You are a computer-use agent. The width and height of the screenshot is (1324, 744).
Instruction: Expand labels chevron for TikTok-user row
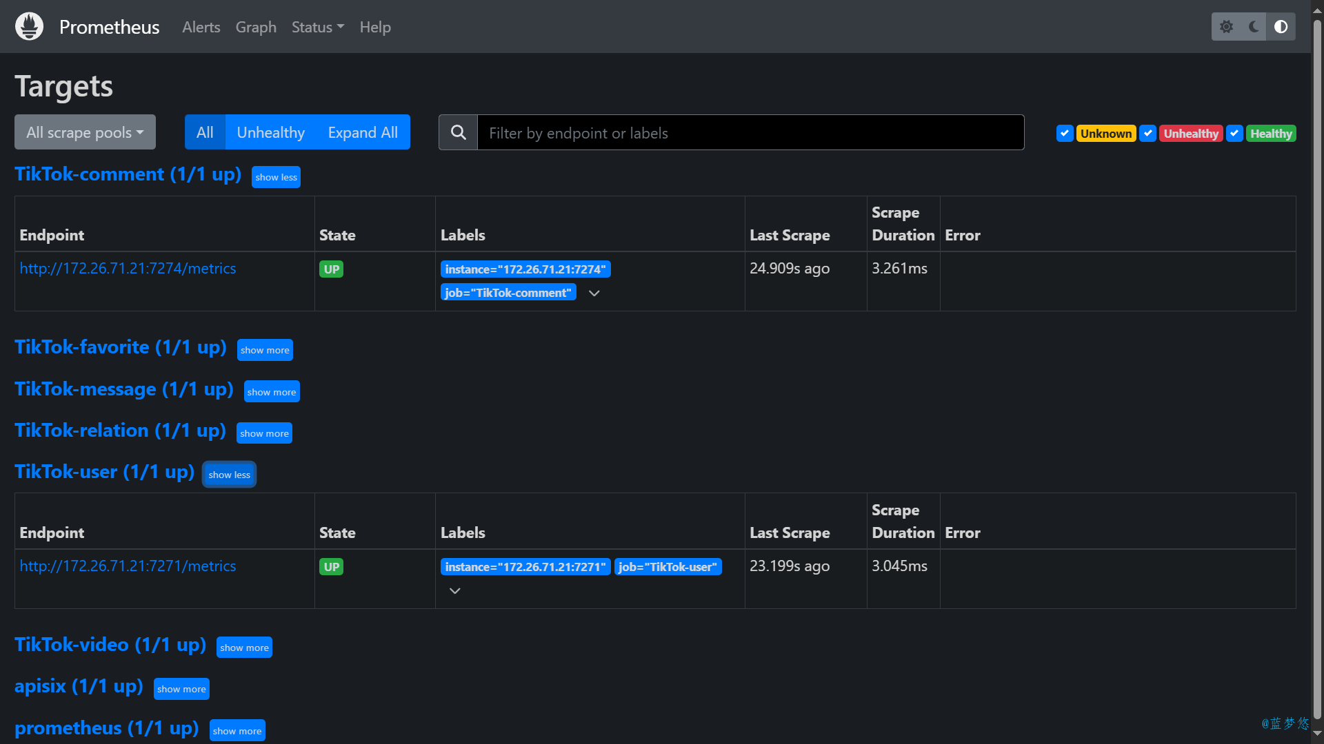pos(454,591)
